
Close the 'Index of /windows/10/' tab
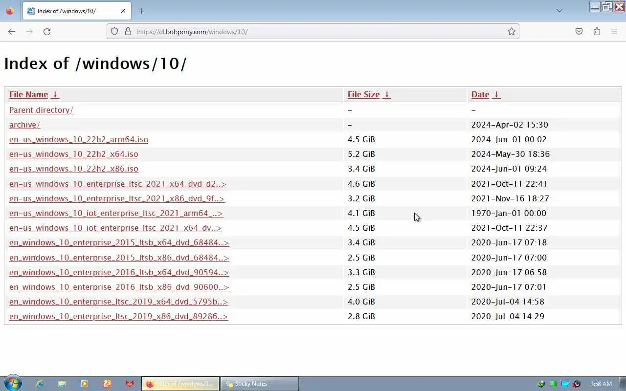click(x=123, y=11)
